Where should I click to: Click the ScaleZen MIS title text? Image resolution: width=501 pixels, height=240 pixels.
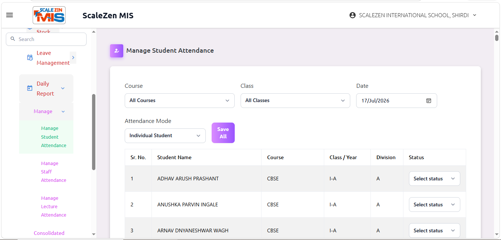(x=108, y=15)
